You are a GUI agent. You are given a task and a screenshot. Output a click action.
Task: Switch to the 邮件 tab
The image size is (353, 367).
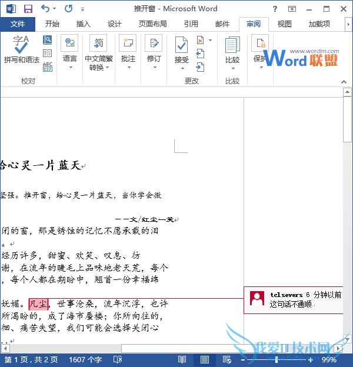click(x=222, y=24)
